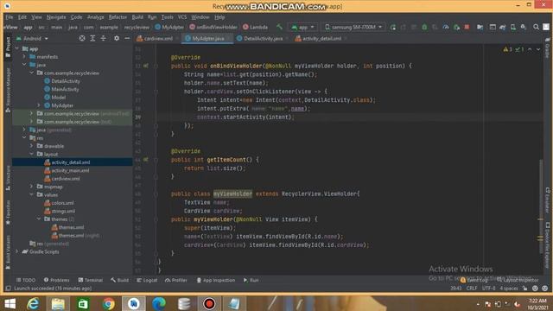
Task: Switch to DetailActivity.java editor tab
Action: (x=260, y=38)
